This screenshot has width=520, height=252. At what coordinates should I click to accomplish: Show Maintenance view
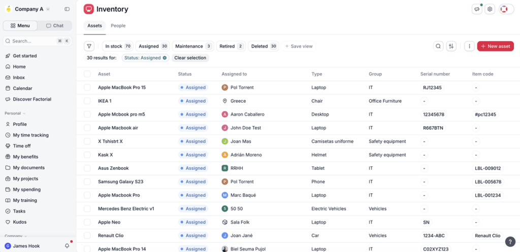[x=193, y=46]
